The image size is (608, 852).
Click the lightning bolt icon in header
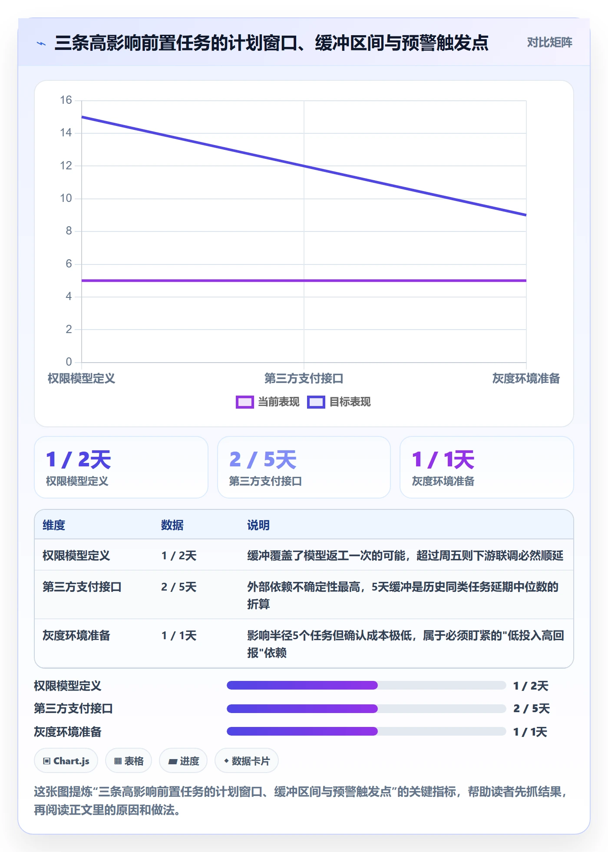click(41, 43)
